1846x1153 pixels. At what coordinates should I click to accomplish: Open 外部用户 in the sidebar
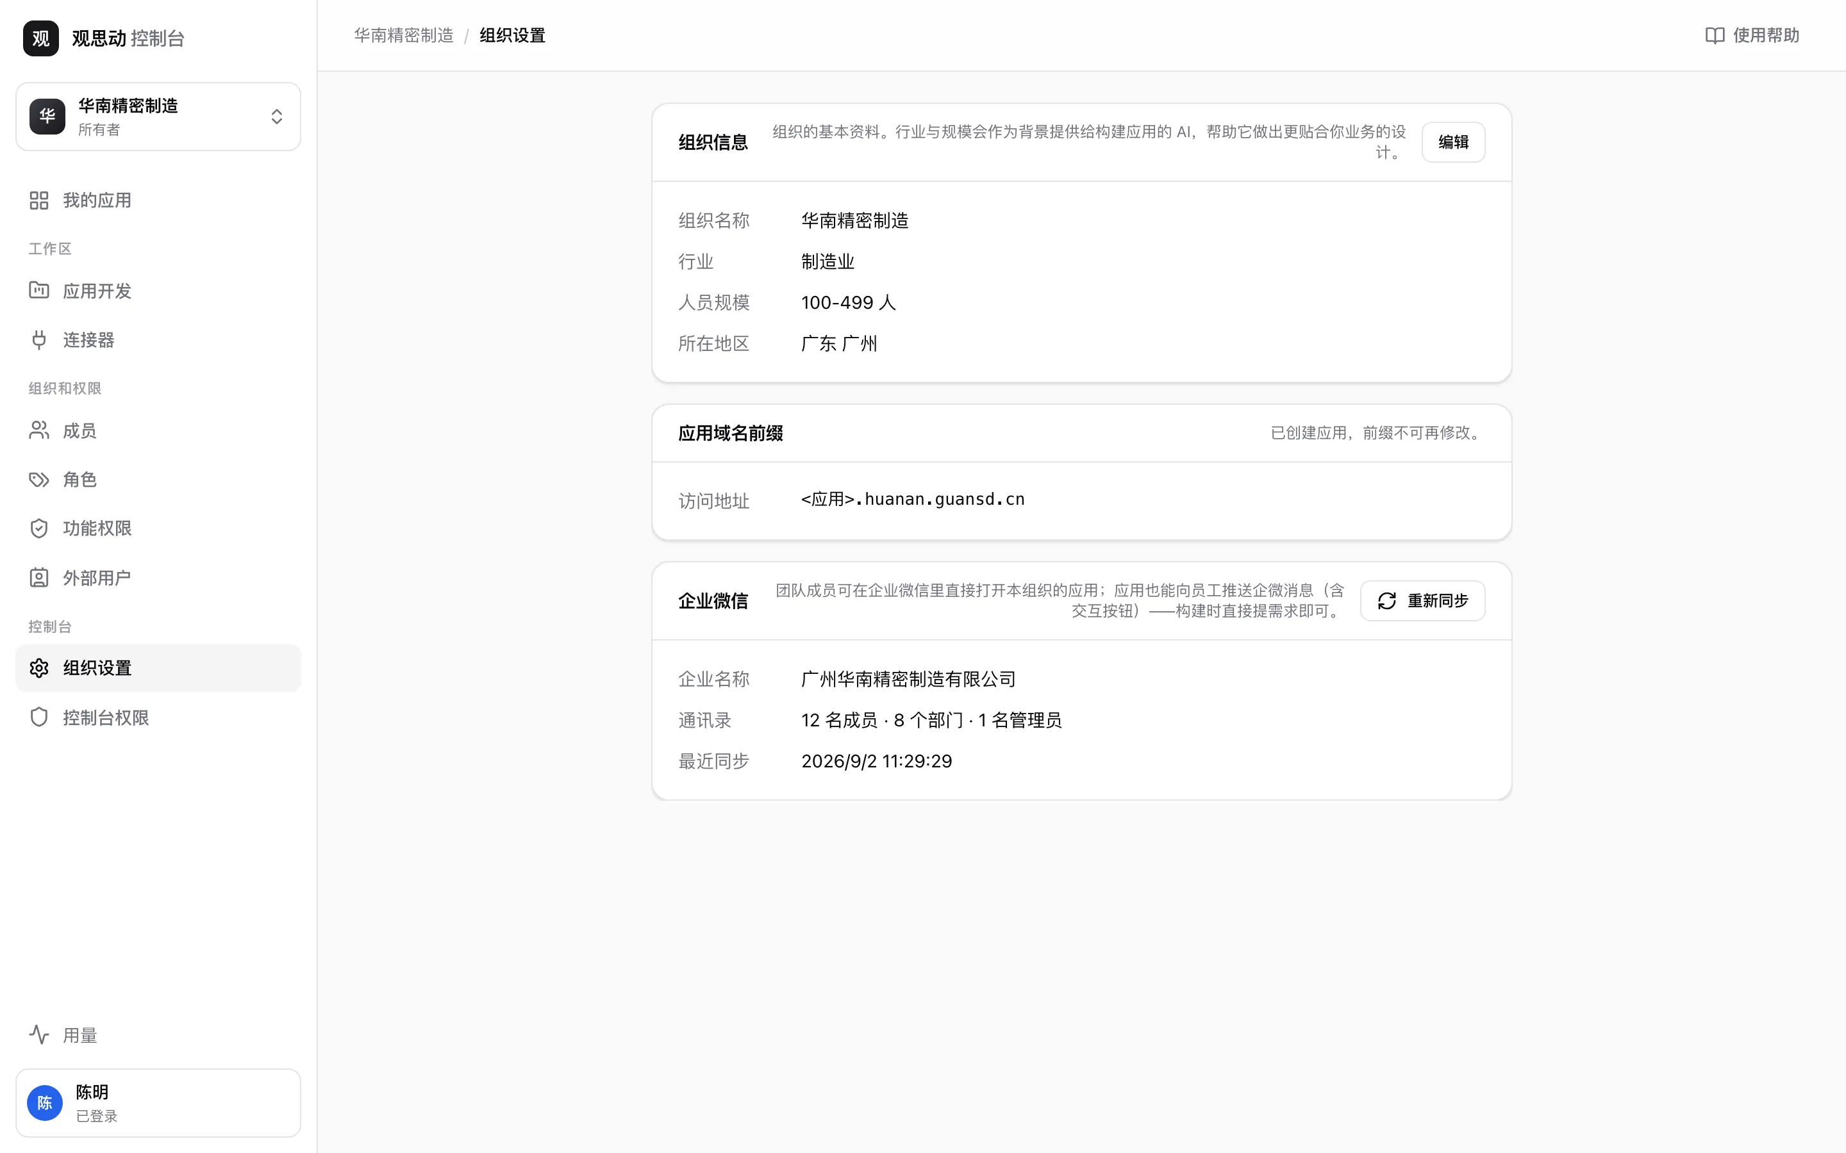(x=159, y=578)
